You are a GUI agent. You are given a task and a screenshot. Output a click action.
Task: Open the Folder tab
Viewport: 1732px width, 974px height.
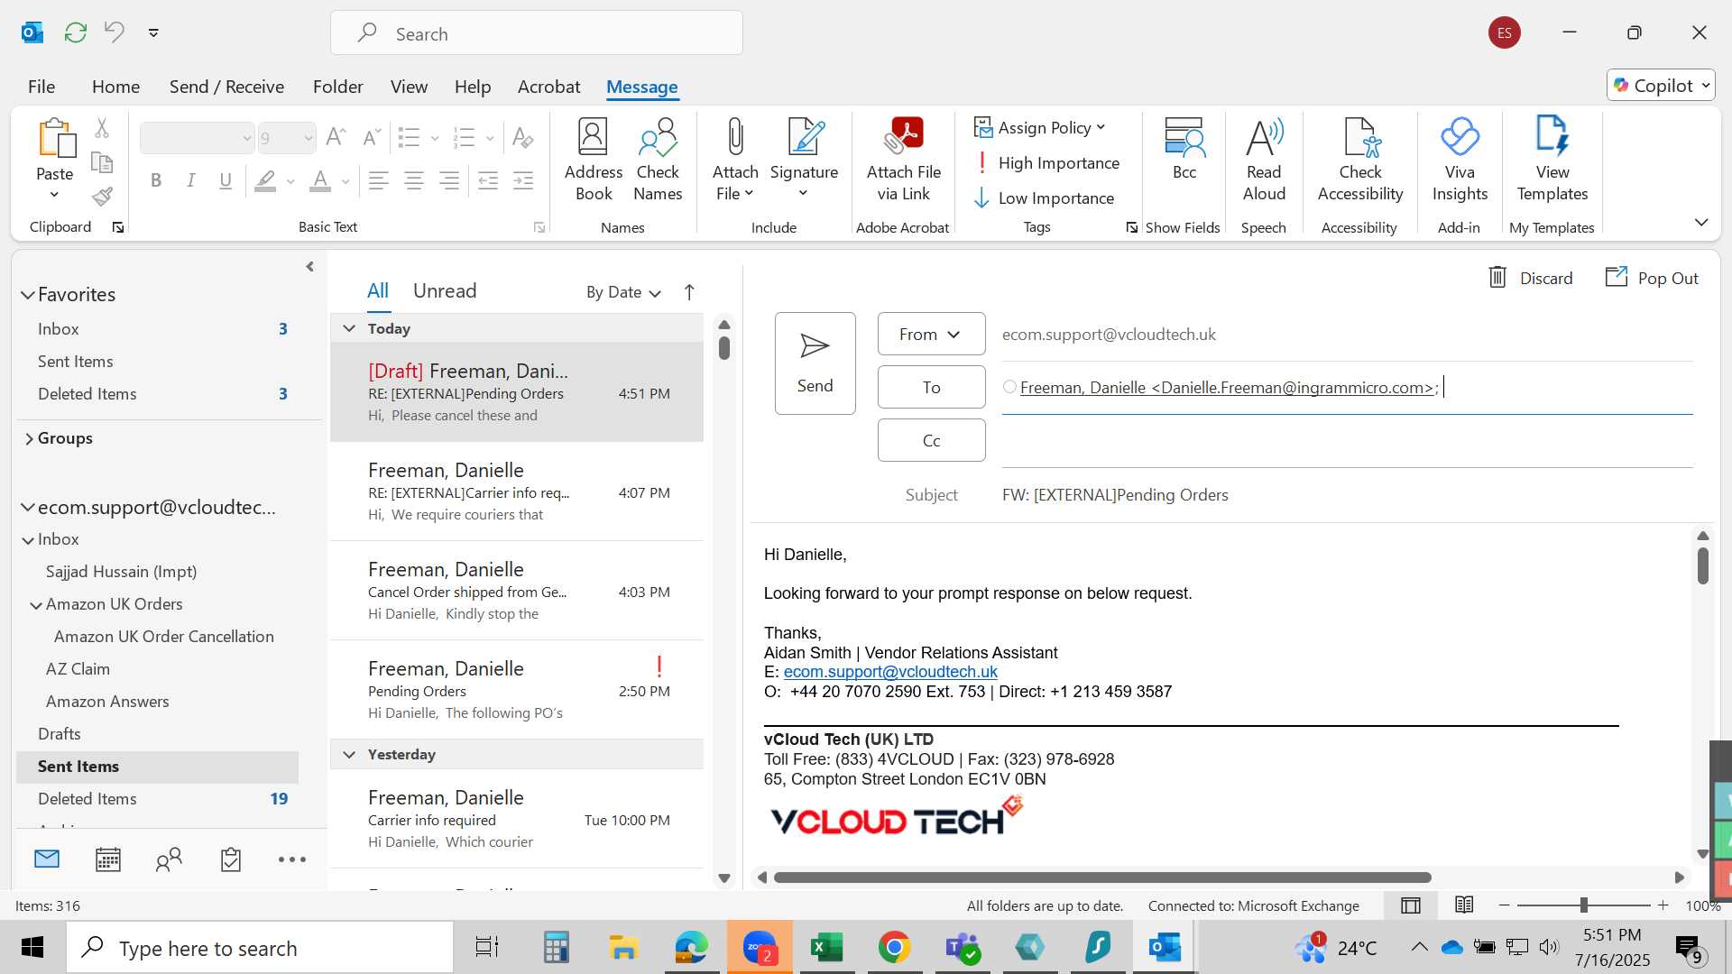pos(337,87)
